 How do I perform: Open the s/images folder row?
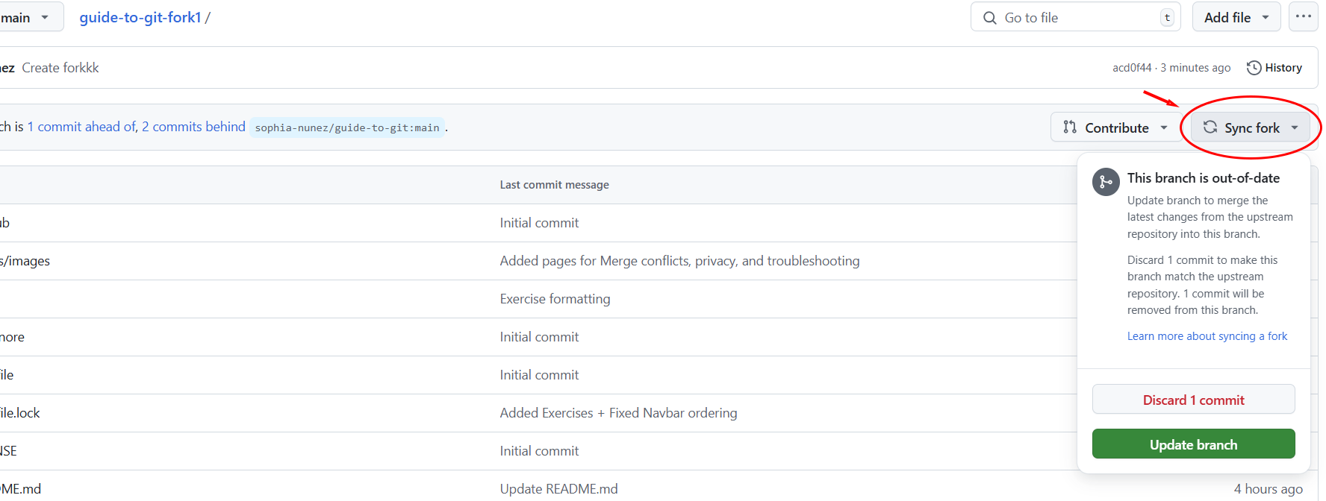tap(25, 261)
